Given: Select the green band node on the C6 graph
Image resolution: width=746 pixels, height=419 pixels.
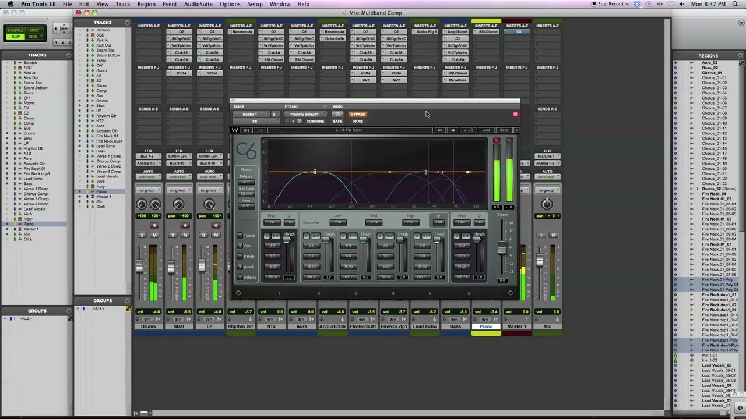Looking at the screenshot, I should click(x=390, y=172).
